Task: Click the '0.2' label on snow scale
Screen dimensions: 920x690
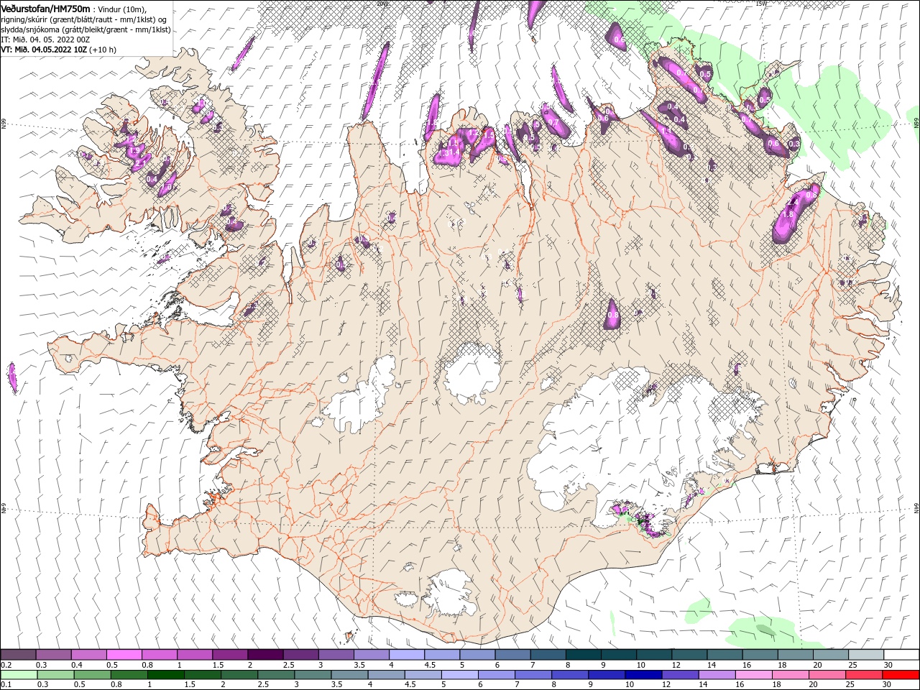Action: tap(6, 665)
